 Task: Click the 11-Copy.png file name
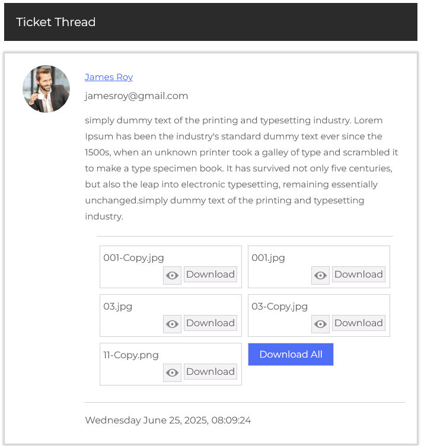131,355
